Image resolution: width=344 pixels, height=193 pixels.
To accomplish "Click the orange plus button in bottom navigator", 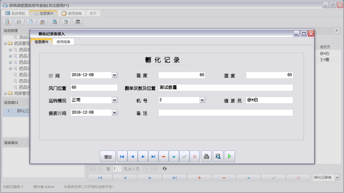I will (199, 178).
